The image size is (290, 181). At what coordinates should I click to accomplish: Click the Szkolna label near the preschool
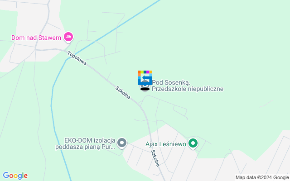pyautogui.click(x=123, y=92)
